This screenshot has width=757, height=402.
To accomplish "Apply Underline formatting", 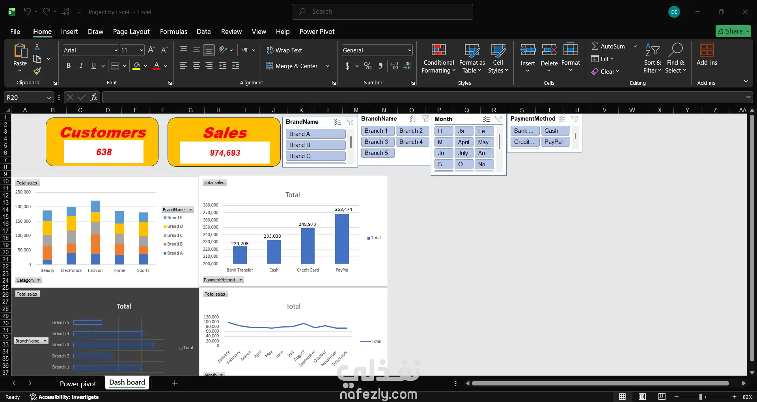I will [x=93, y=65].
